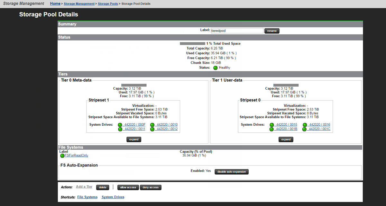
Task: Click Free Capacity value 6.21 TiB
Action: (x=217, y=58)
